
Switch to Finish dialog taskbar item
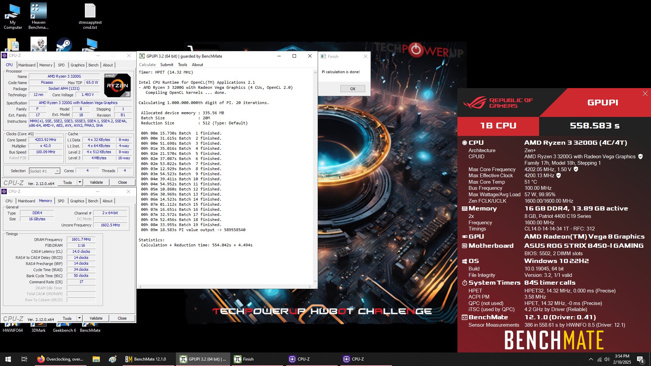pyautogui.click(x=257, y=359)
